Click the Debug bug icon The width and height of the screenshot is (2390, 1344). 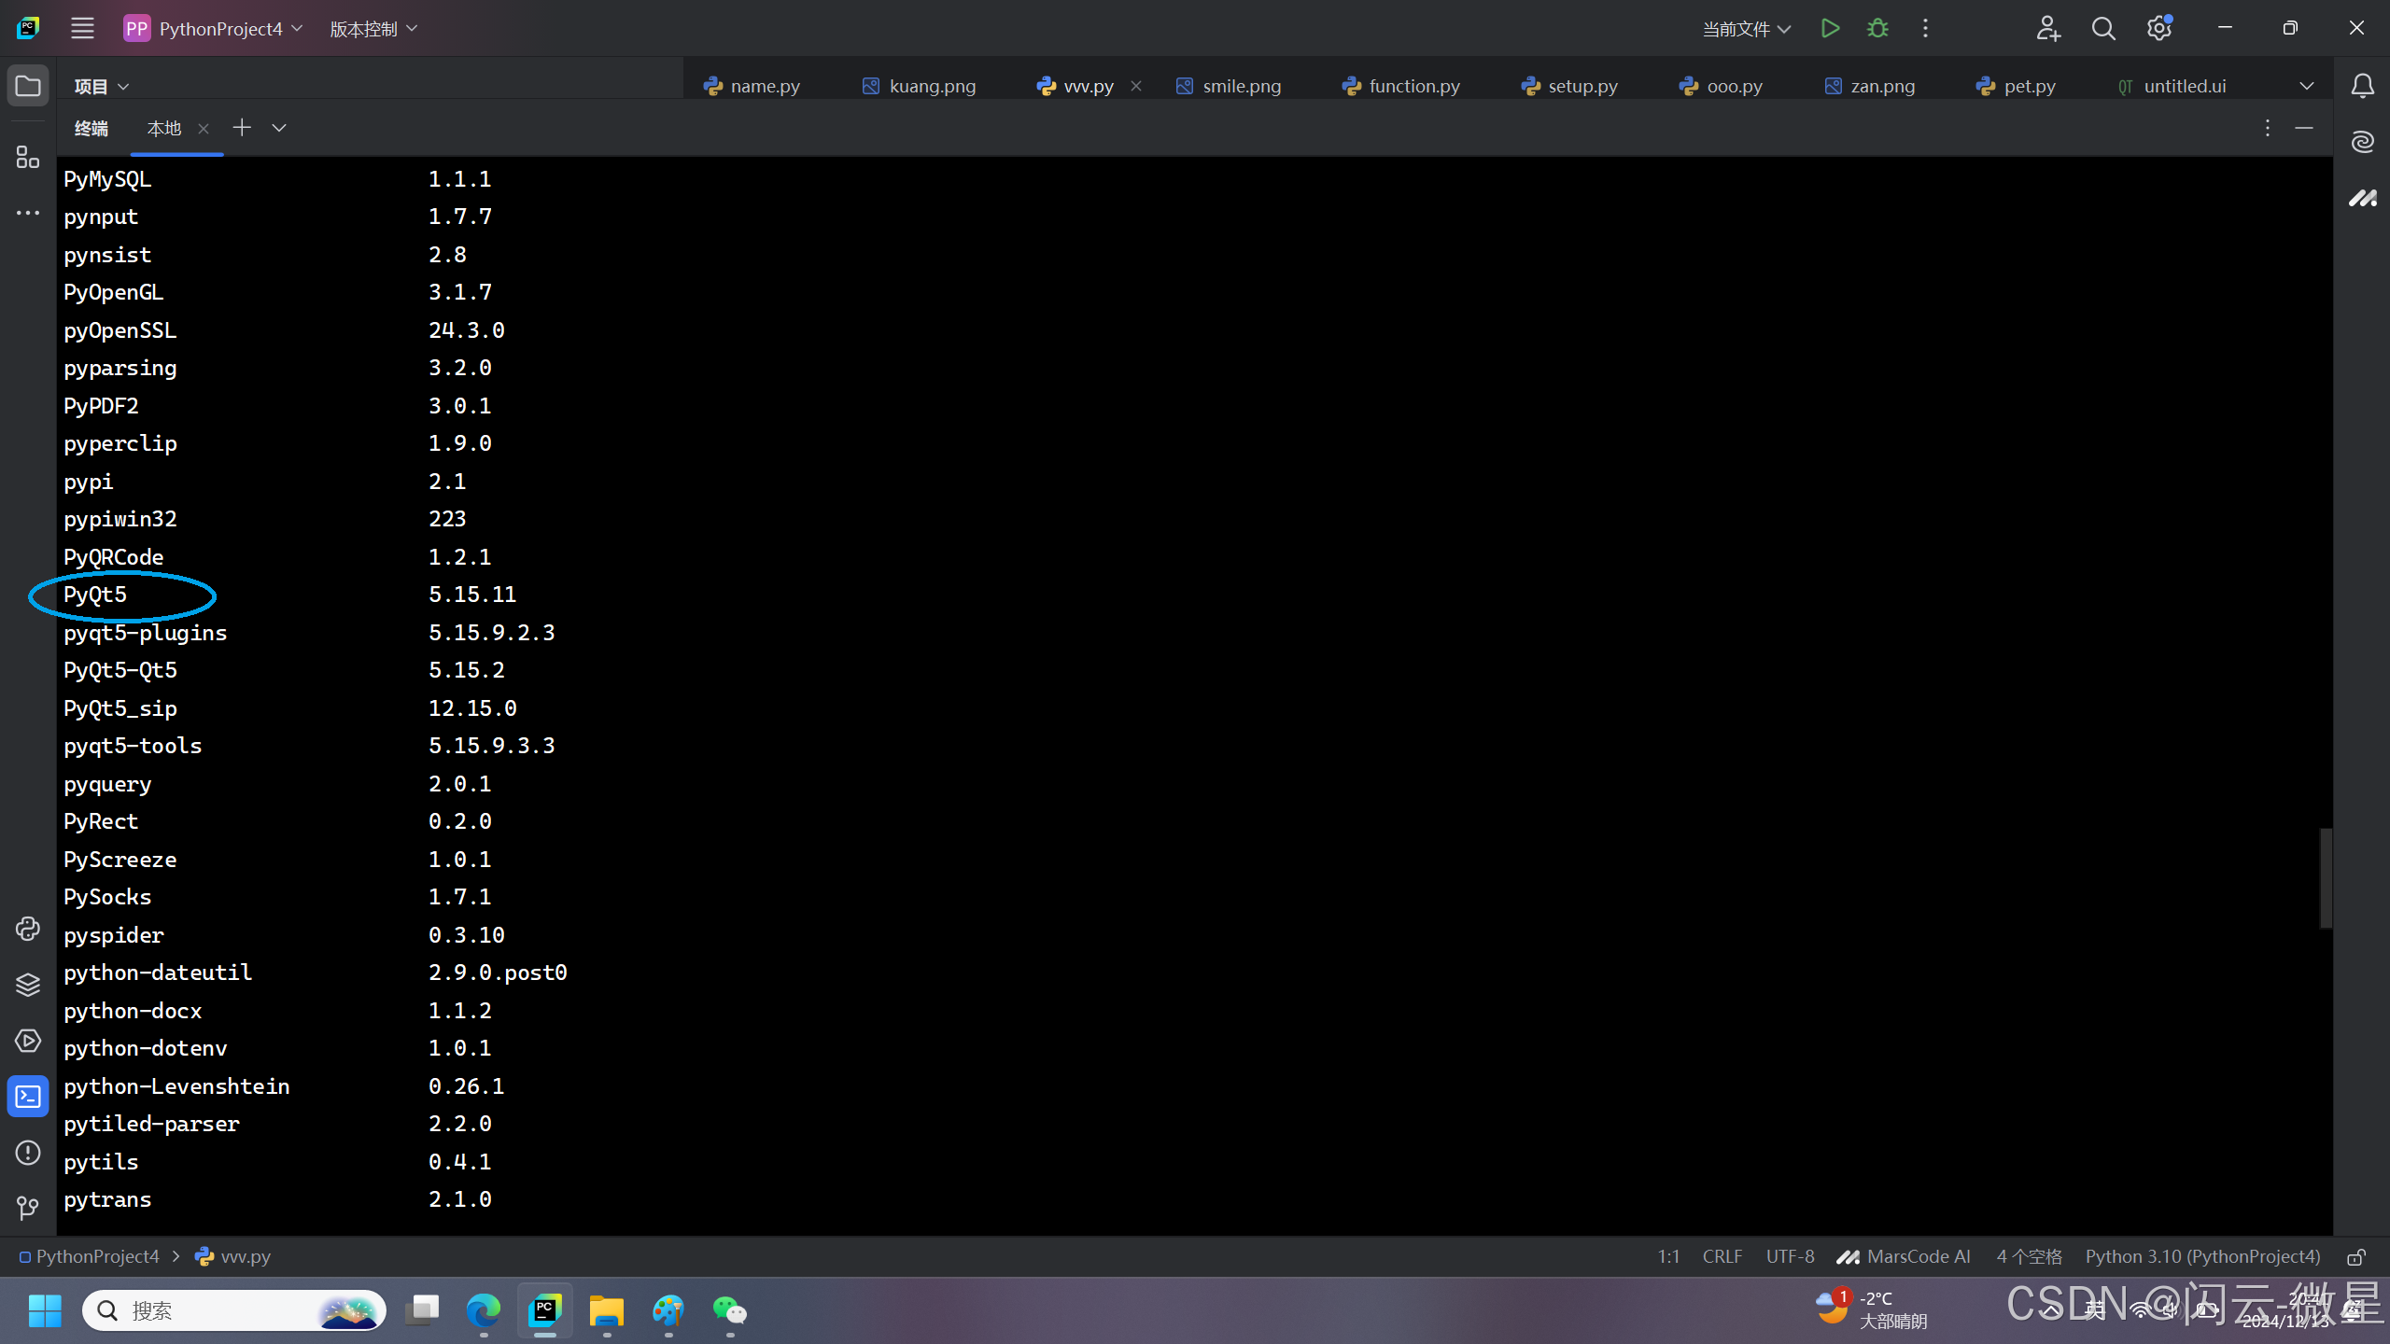point(1877,28)
